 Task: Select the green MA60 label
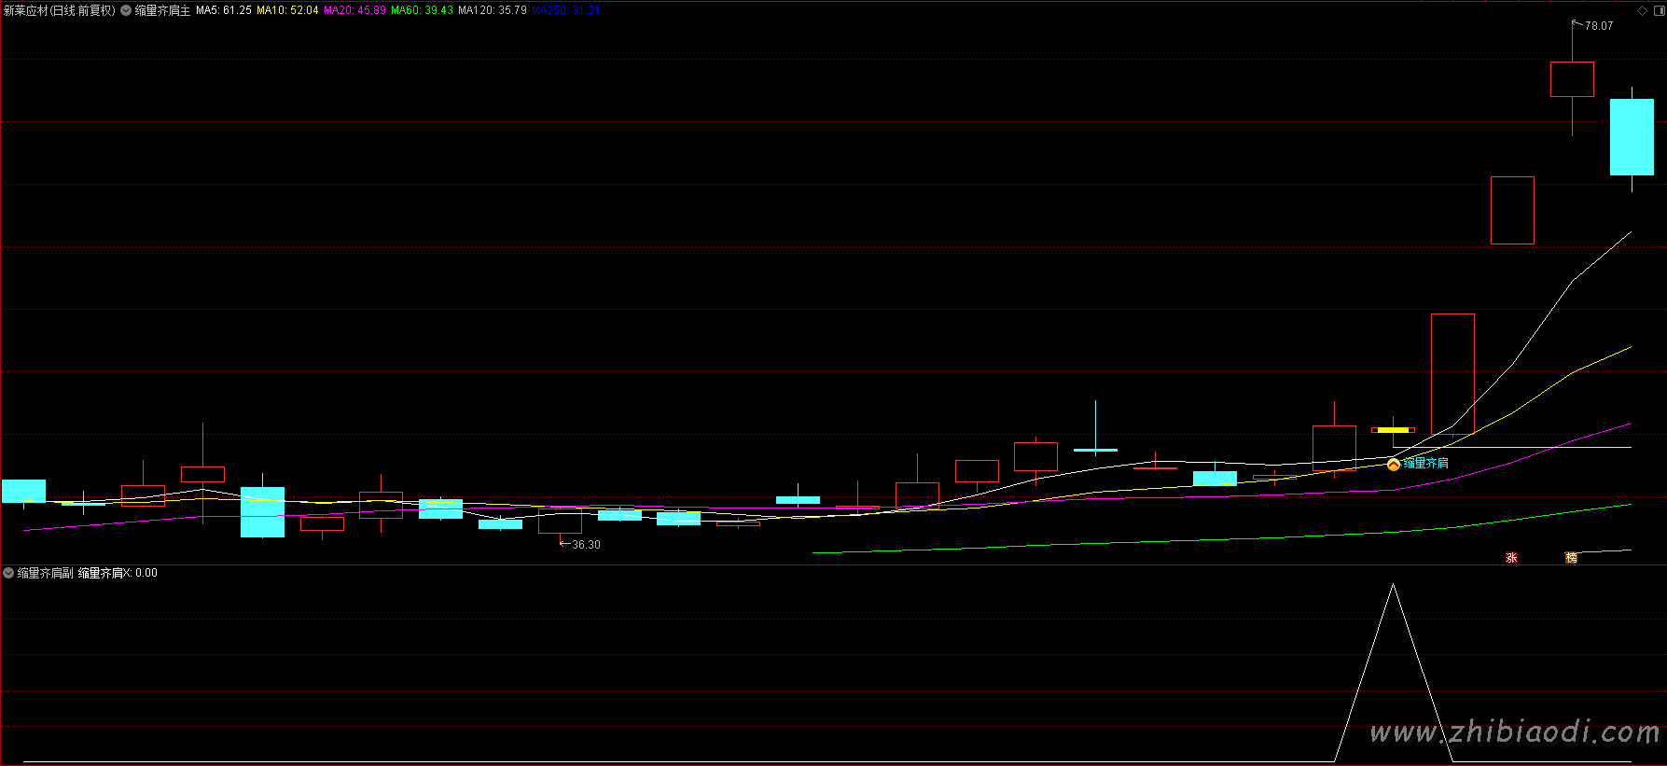pos(422,10)
